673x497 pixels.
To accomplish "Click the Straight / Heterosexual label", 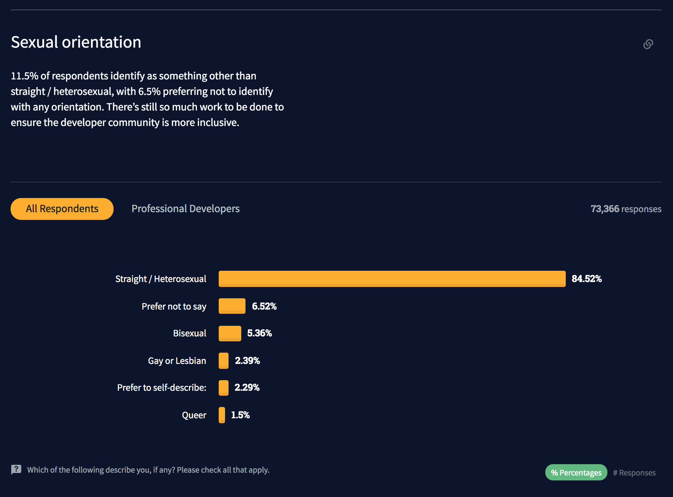I will click(x=160, y=279).
